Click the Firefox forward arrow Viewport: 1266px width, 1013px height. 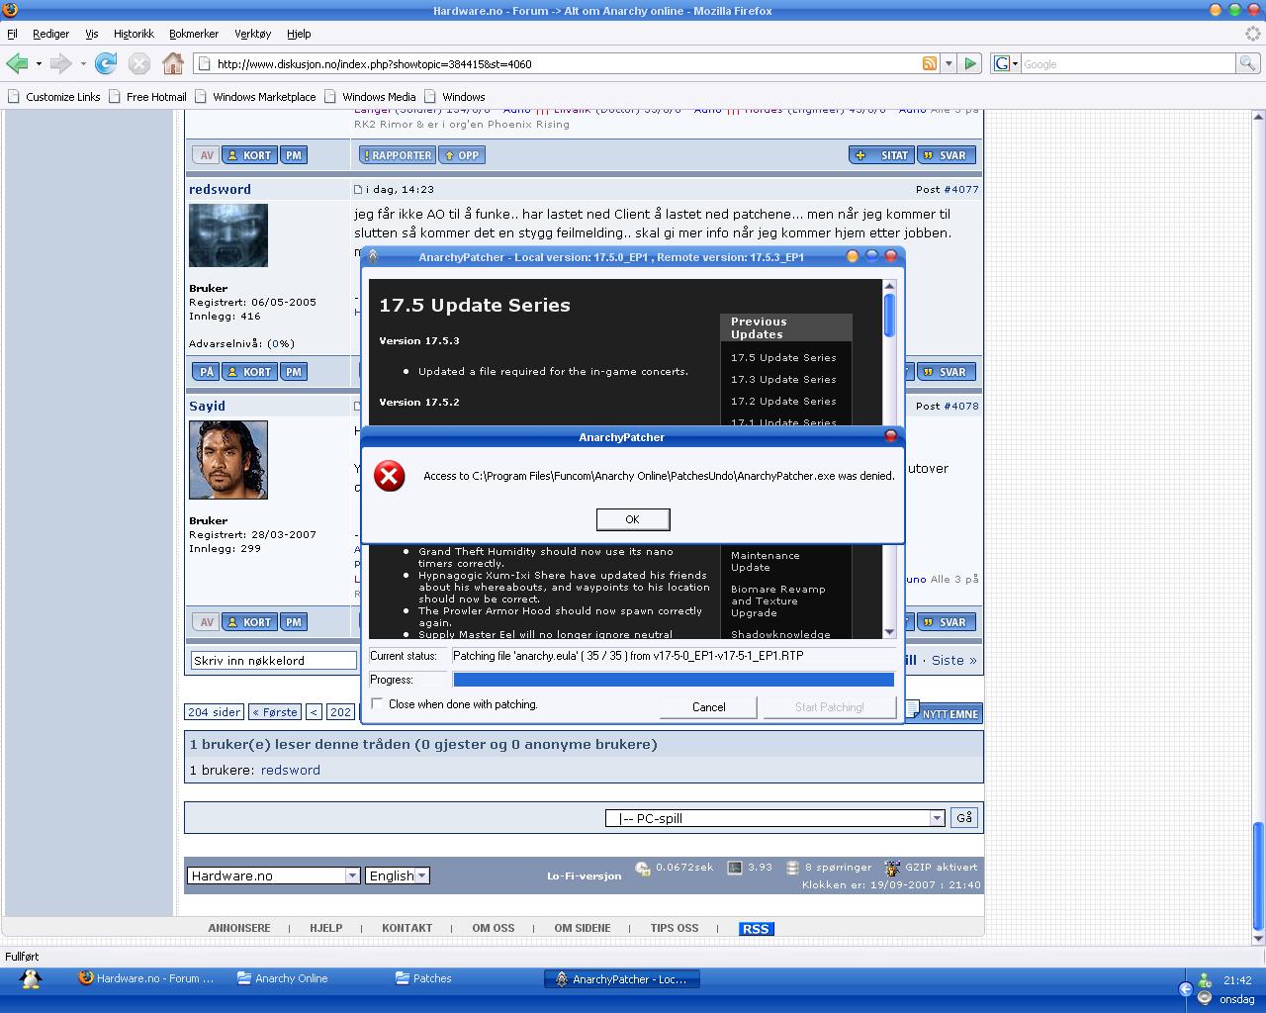pos(60,63)
